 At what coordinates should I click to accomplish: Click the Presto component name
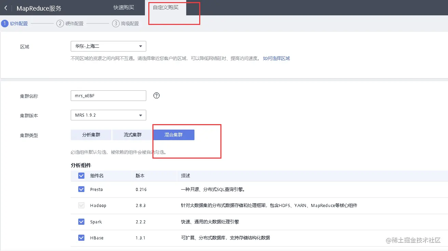[96, 189]
